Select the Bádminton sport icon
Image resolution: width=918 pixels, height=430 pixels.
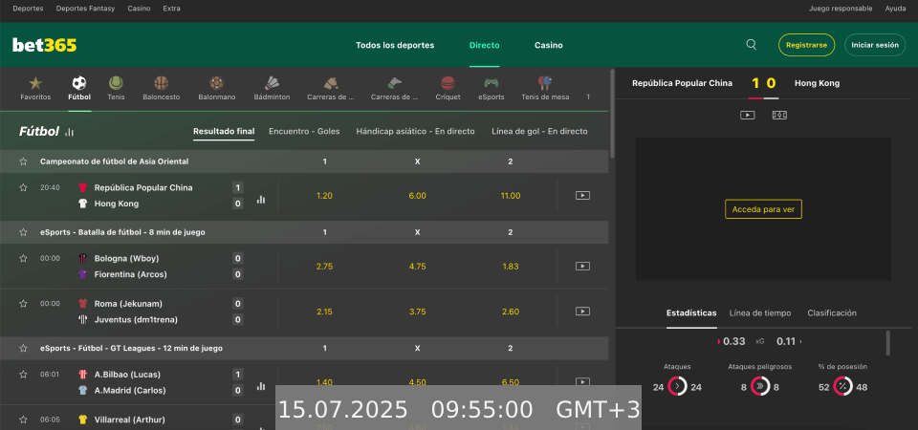(272, 83)
